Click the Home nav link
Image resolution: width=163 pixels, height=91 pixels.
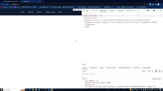(x=22, y=12)
